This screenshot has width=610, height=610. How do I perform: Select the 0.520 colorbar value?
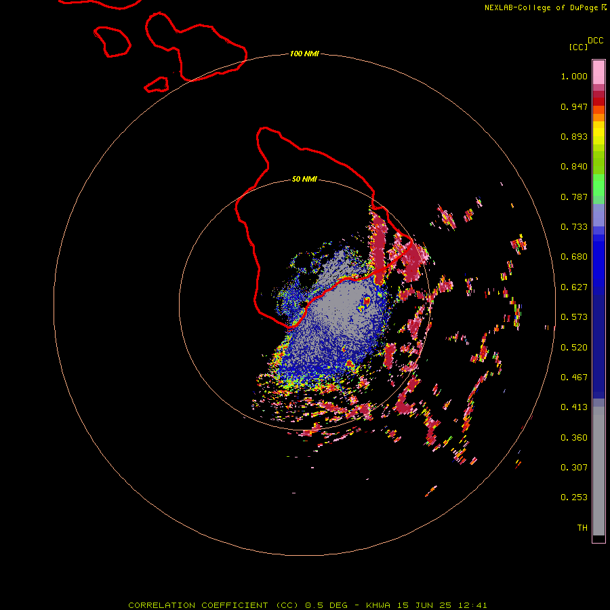click(x=574, y=348)
